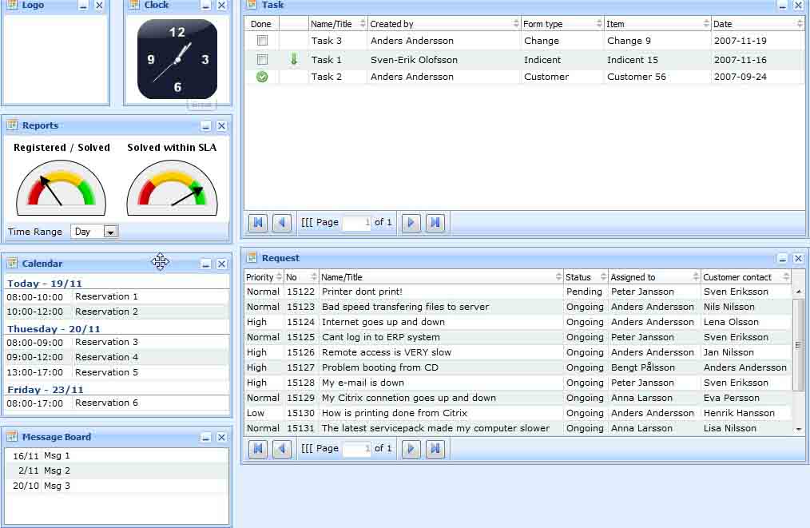Image resolution: width=810 pixels, height=528 pixels.
Task: Click the Task panel header icon
Action: pyautogui.click(x=252, y=5)
